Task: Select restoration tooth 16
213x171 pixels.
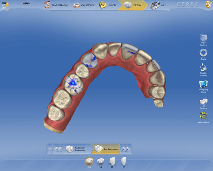Action: point(89,162)
